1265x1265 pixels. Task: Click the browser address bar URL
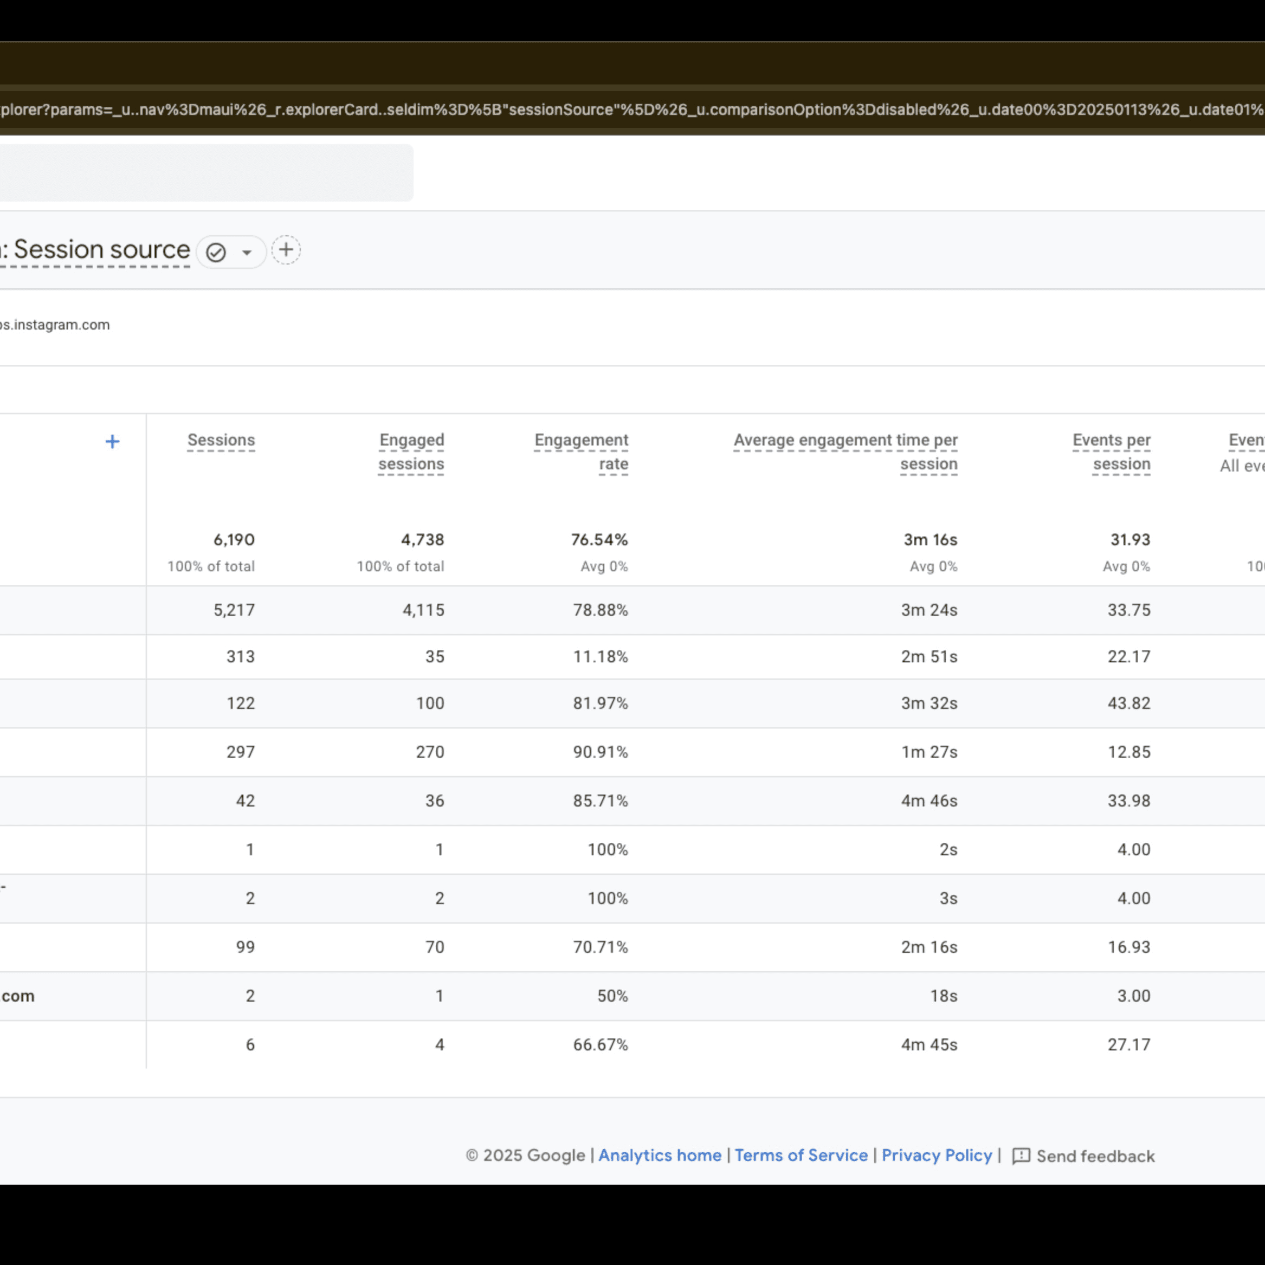(632, 109)
